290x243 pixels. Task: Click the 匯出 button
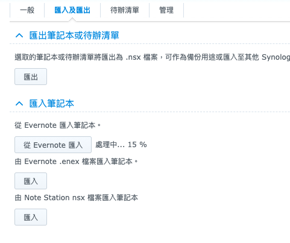point(31,77)
